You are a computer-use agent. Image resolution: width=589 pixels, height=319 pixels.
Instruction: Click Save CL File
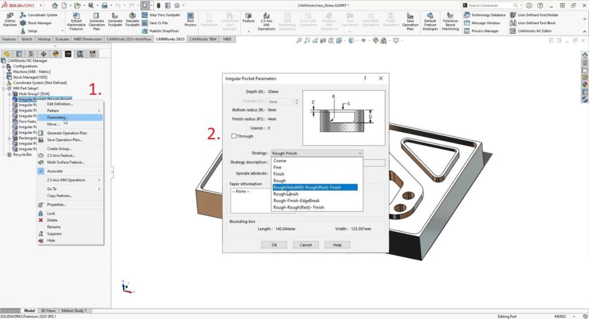(155, 23)
